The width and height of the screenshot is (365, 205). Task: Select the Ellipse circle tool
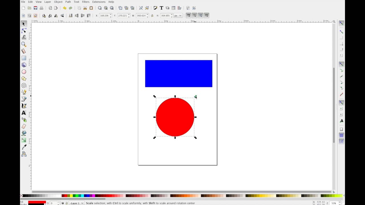coord(24,72)
